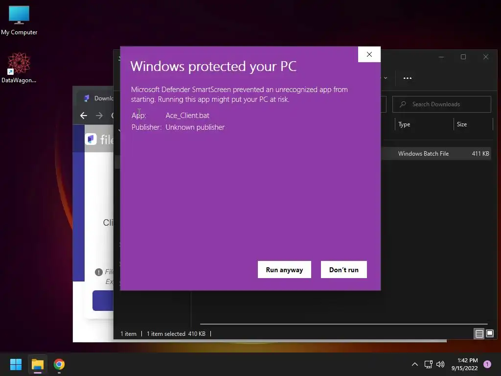Click Run anyway in SmartScreen dialog

point(284,270)
